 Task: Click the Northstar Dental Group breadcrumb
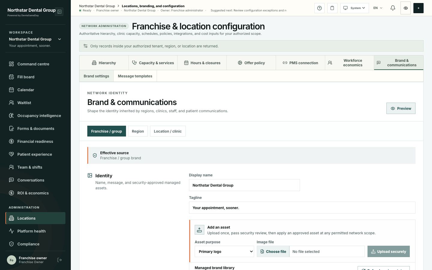pyautogui.click(x=97, y=6)
